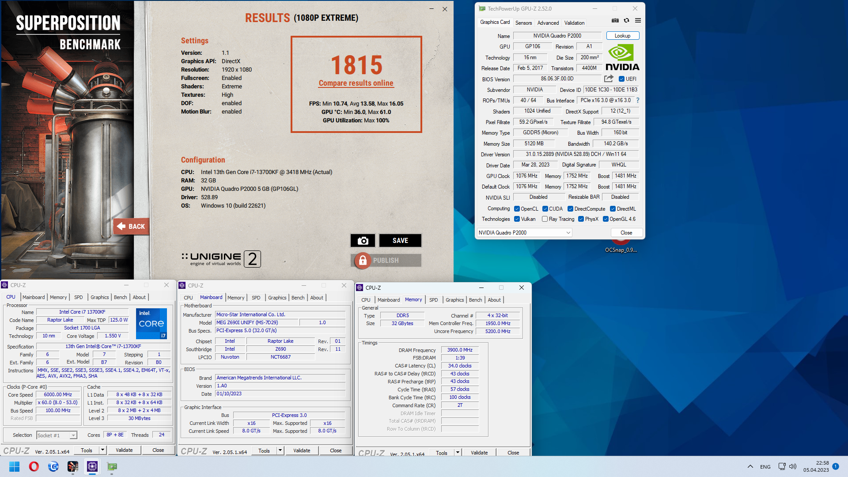Click the Back arrow button in Superposition
The width and height of the screenshot is (848, 477).
(x=131, y=227)
